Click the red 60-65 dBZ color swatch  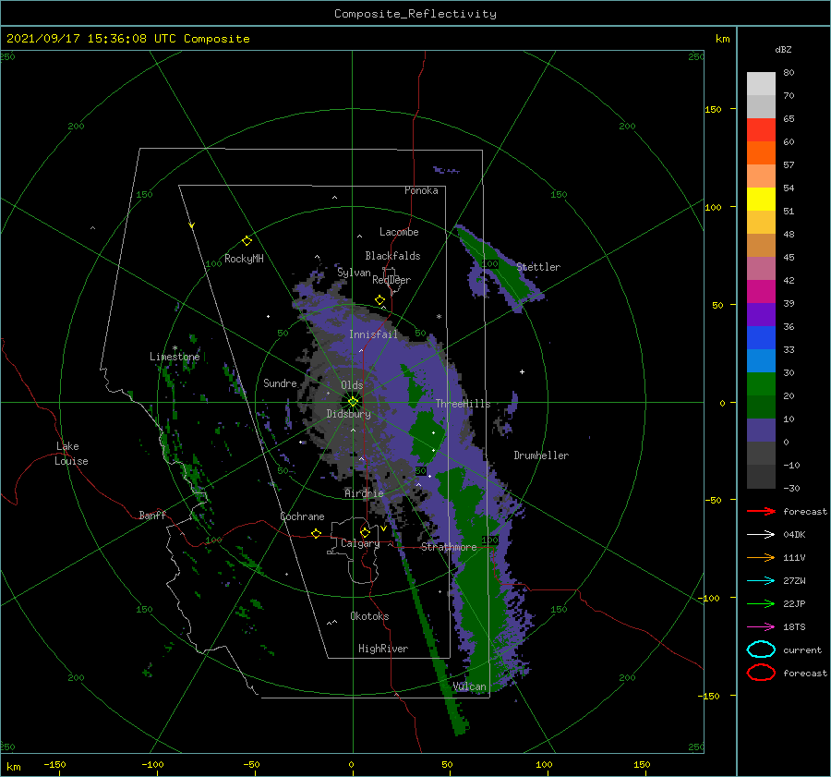pos(761,130)
